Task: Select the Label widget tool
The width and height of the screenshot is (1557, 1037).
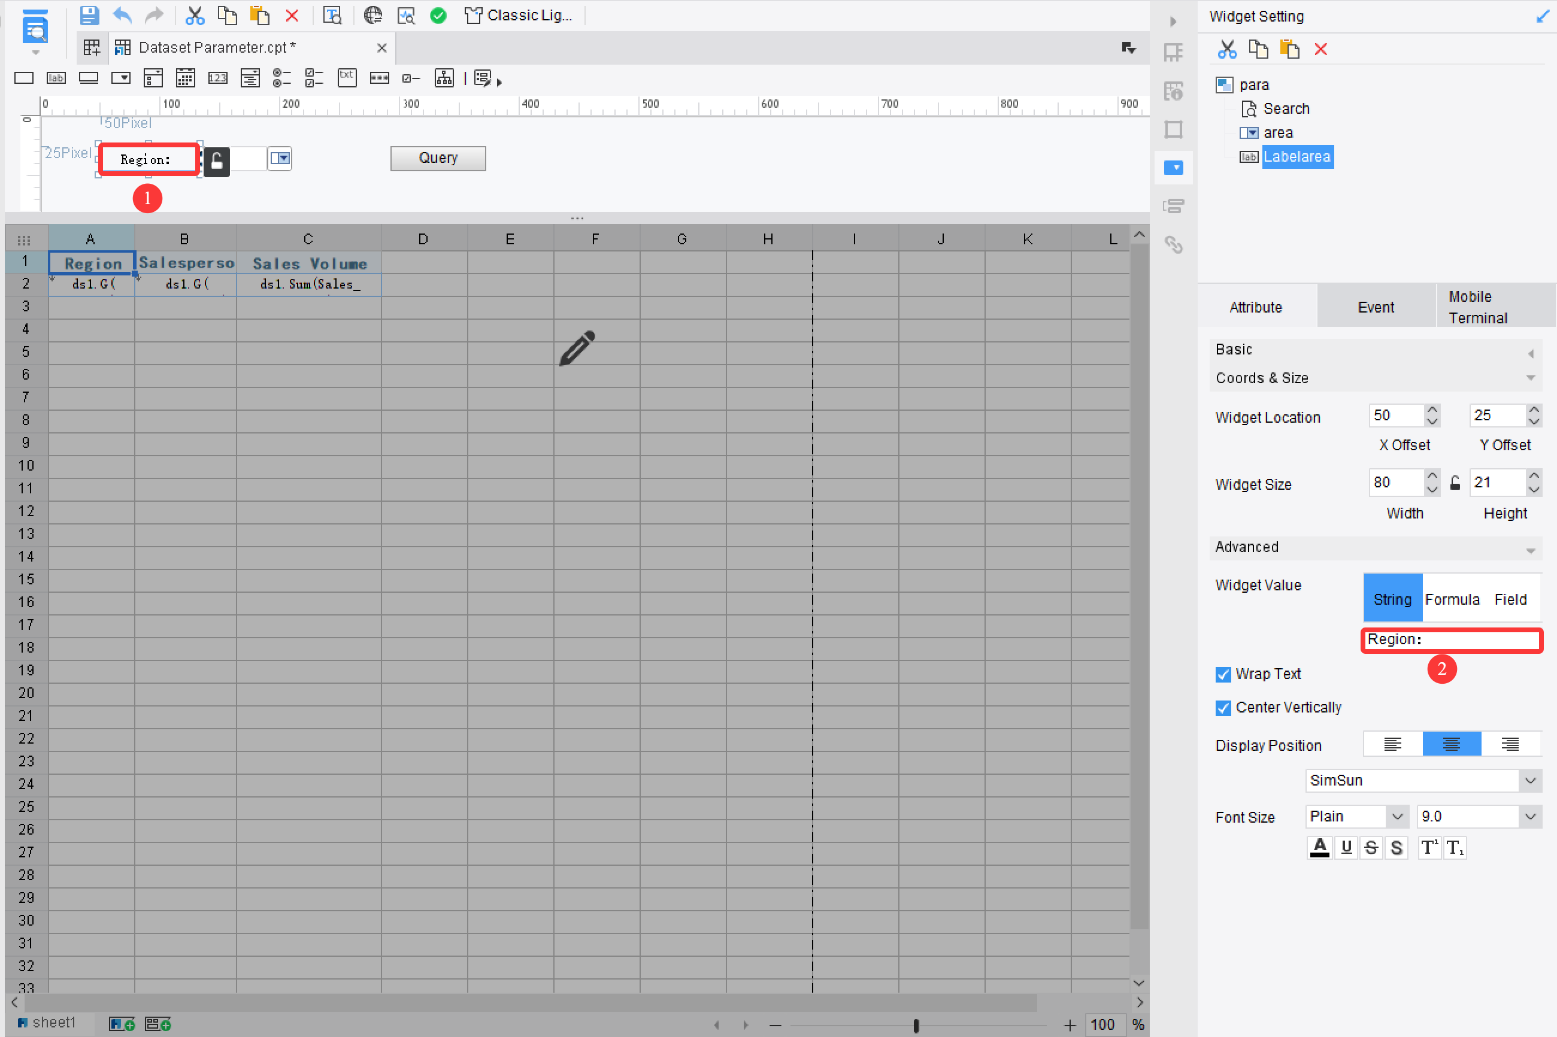Action: (x=56, y=77)
